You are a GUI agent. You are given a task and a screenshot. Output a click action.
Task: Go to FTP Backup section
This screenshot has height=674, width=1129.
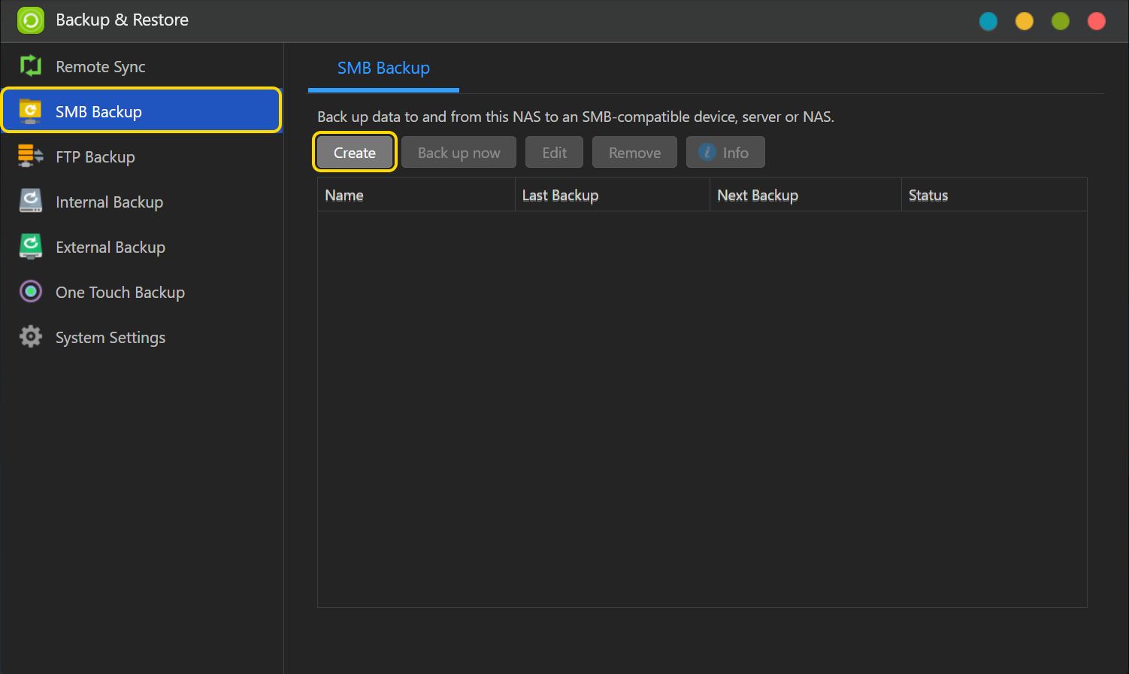click(141, 156)
